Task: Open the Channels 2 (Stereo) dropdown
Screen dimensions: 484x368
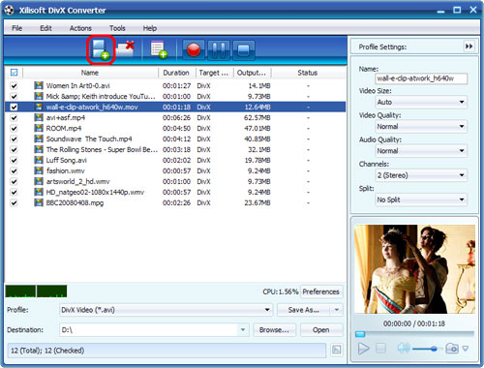Action: click(x=421, y=175)
